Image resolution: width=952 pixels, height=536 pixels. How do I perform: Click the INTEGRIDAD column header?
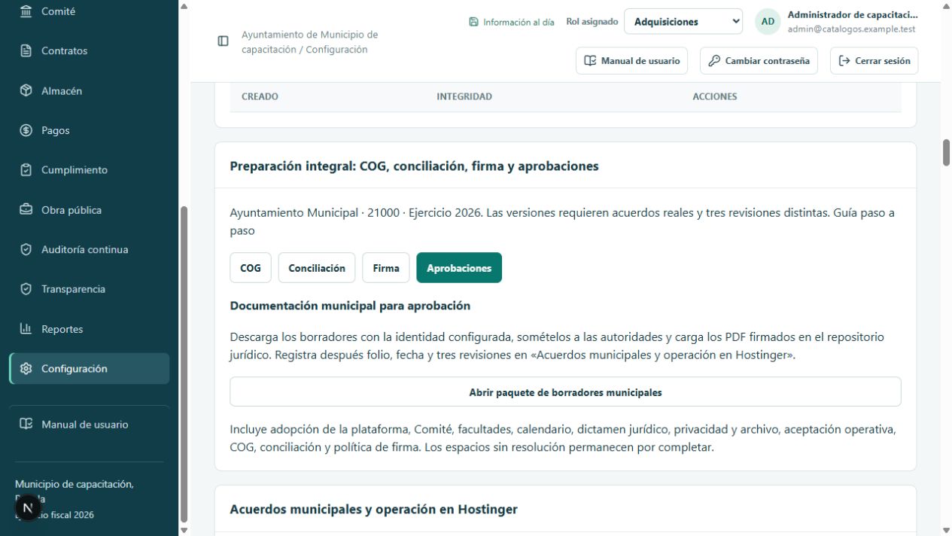pyautogui.click(x=464, y=96)
